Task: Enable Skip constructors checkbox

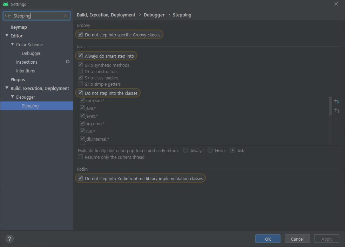Action: click(80, 71)
